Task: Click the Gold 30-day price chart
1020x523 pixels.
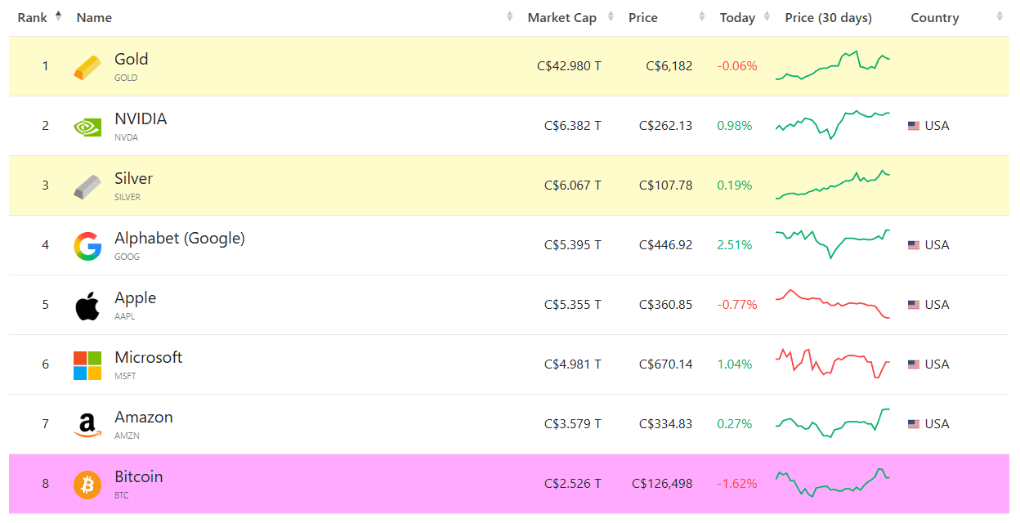Action: [833, 65]
